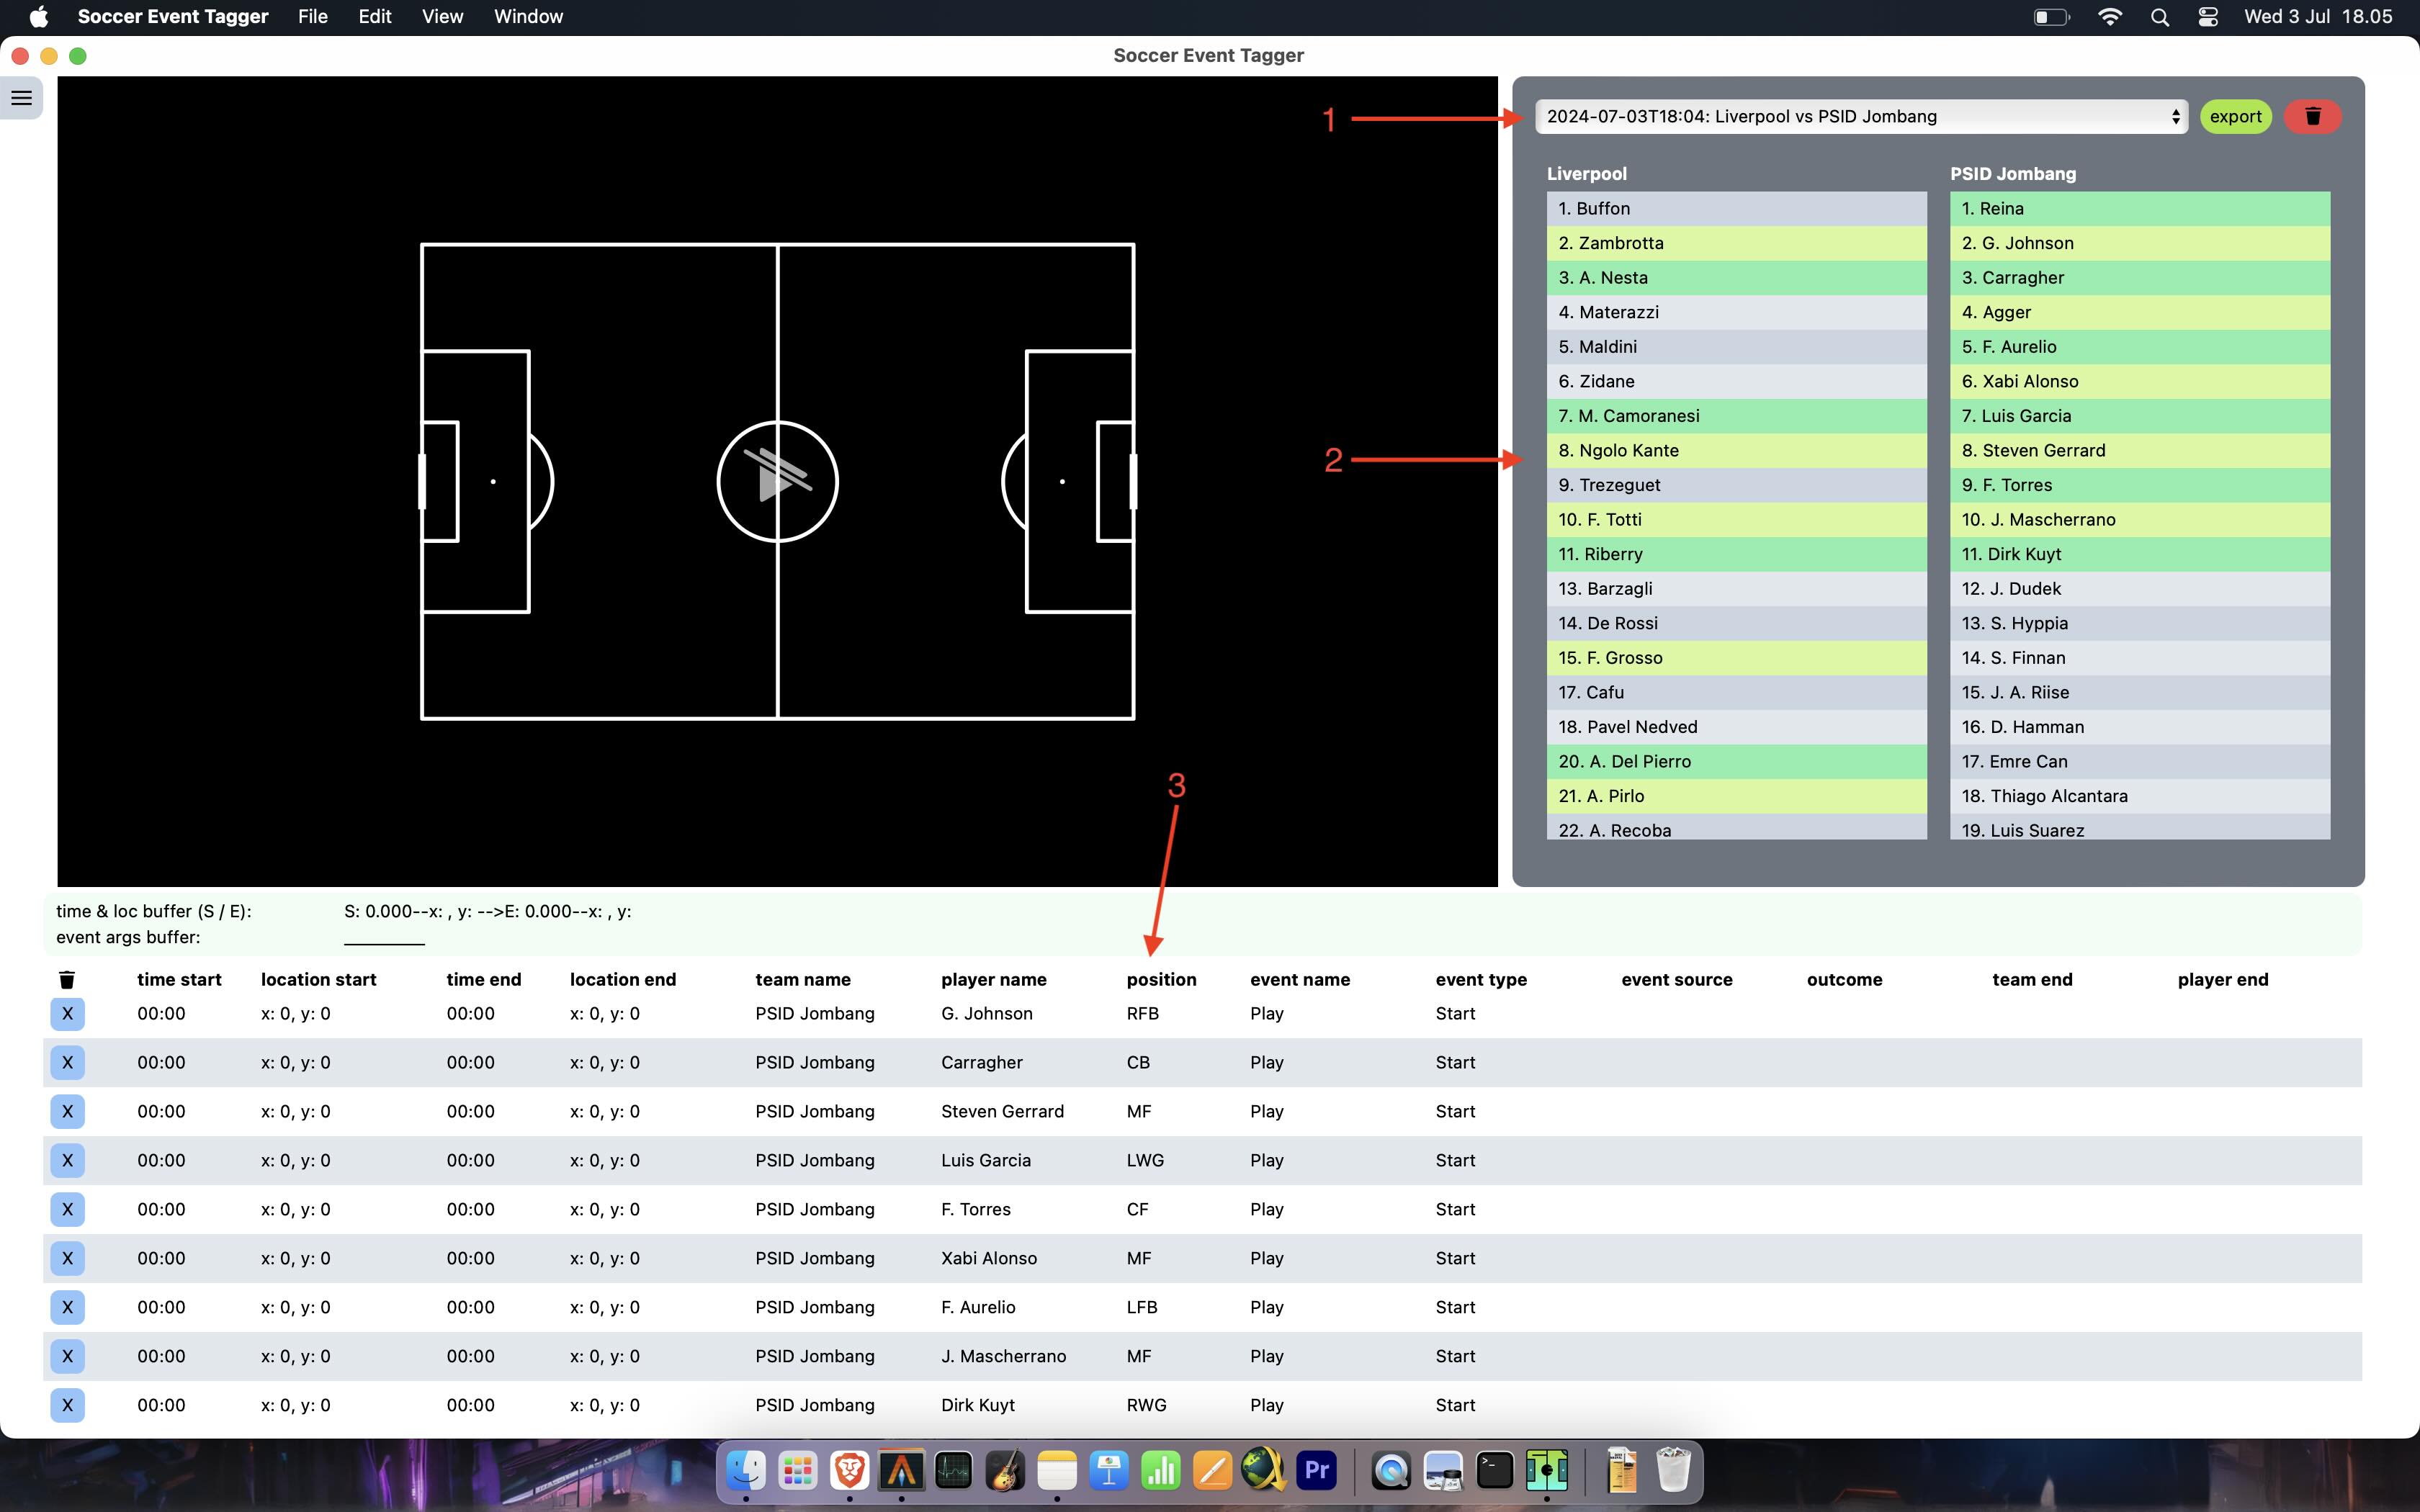Click the event args buffer input field
This screenshot has height=1512, width=2420.
(x=384, y=937)
